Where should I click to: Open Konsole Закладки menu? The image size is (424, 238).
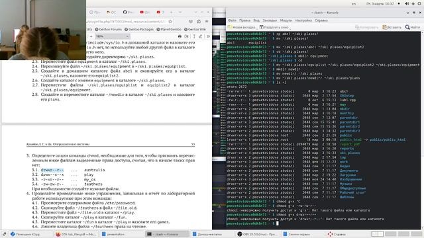[x=270, y=20]
